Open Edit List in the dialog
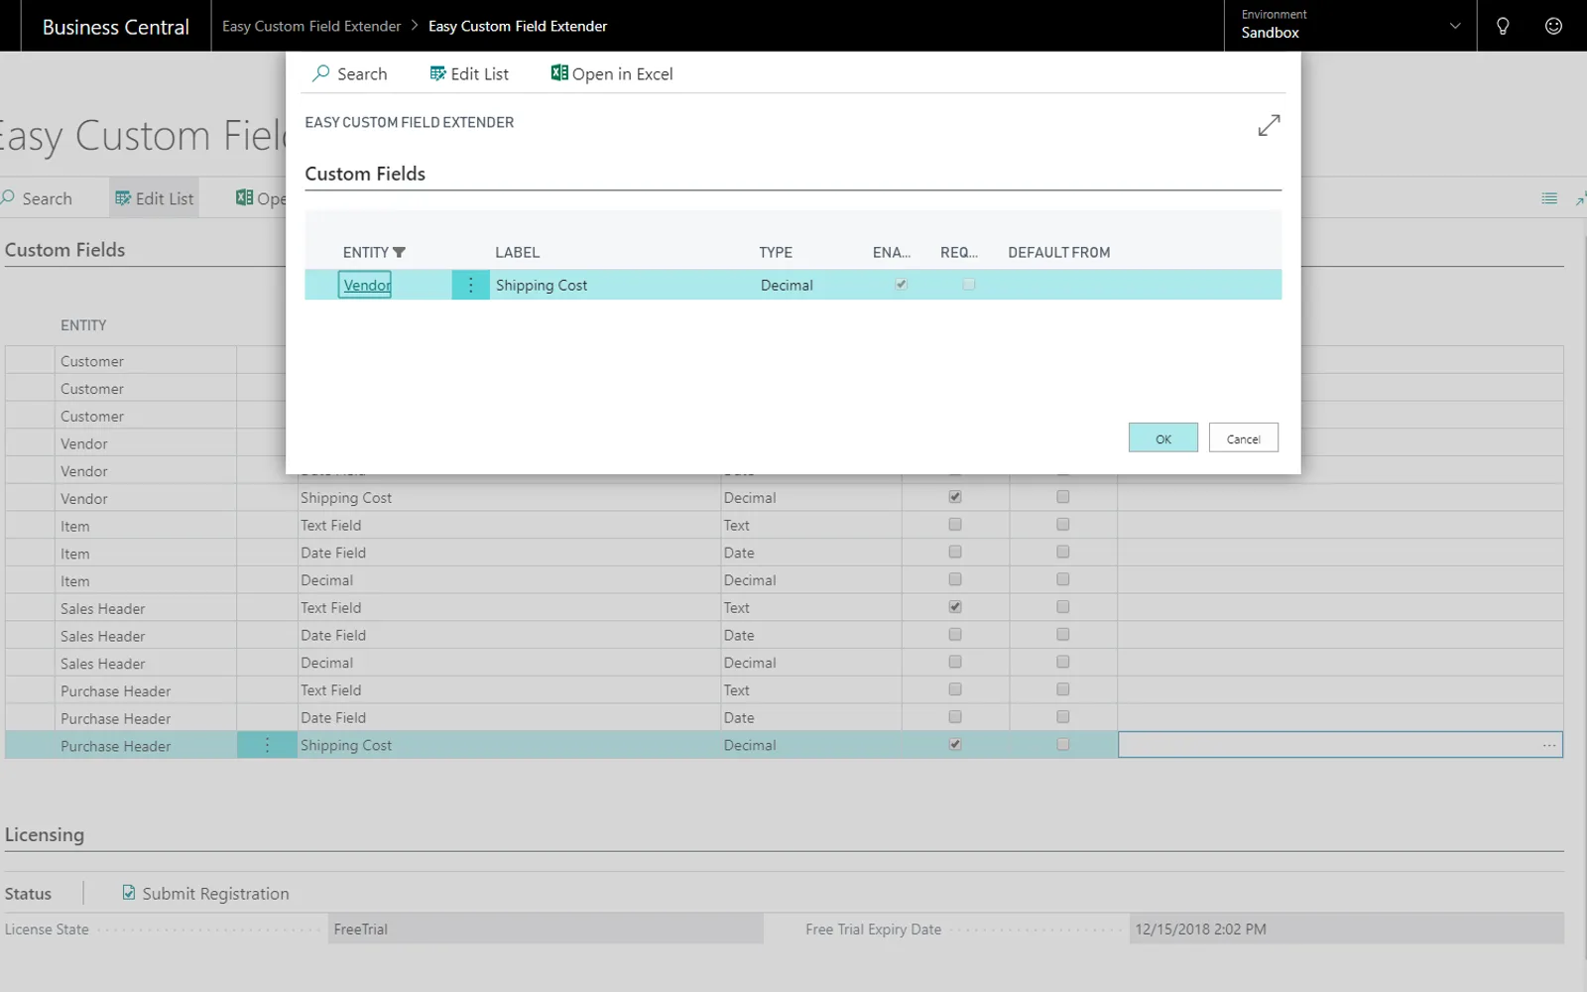Viewport: 1587px width, 992px height. point(469,73)
